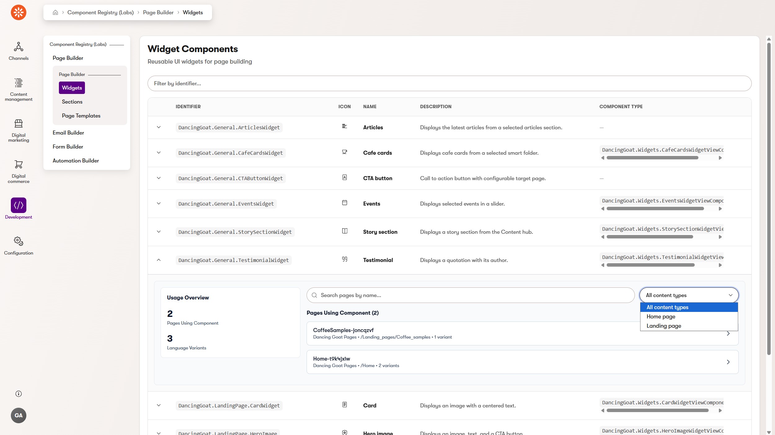Screen dimensions: 775x435
Task: Open Digital marketing in sidebar
Action: (x=19, y=131)
